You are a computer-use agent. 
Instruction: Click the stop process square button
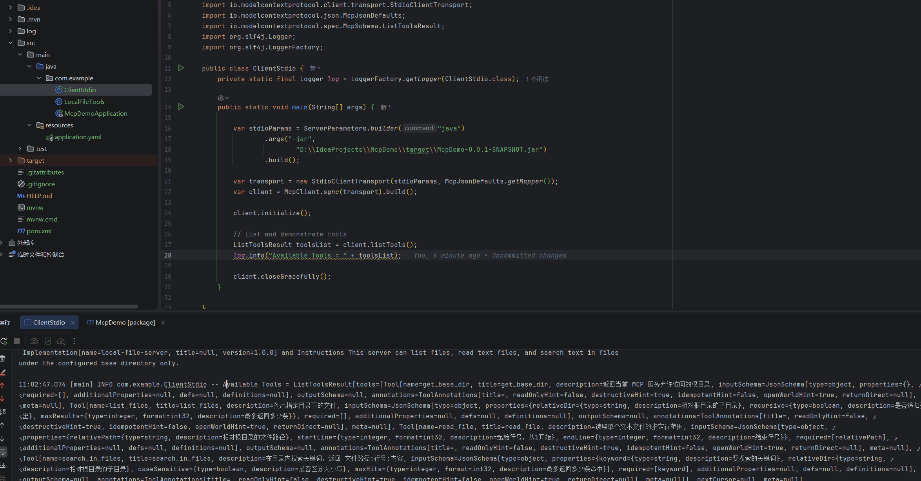(17, 341)
